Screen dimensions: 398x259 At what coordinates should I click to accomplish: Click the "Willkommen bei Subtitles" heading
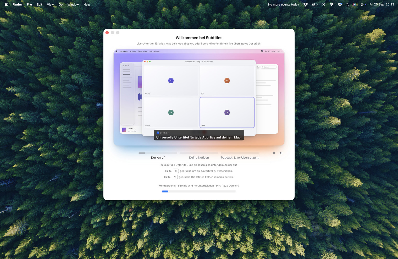tap(199, 38)
